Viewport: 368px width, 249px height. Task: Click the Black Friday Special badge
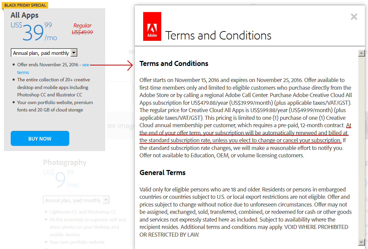click(x=25, y=5)
